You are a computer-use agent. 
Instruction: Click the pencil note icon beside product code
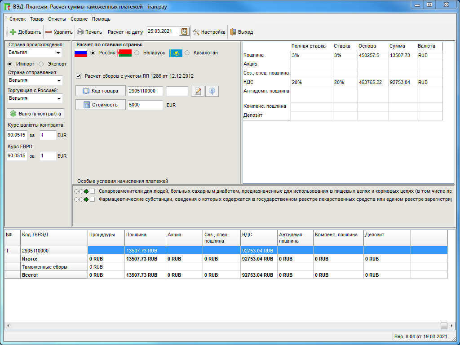pos(197,91)
